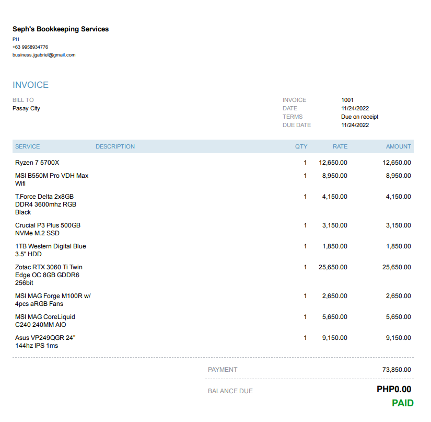Click the SERVICE column header
This screenshot has width=431, height=422.
pyautogui.click(x=27, y=146)
